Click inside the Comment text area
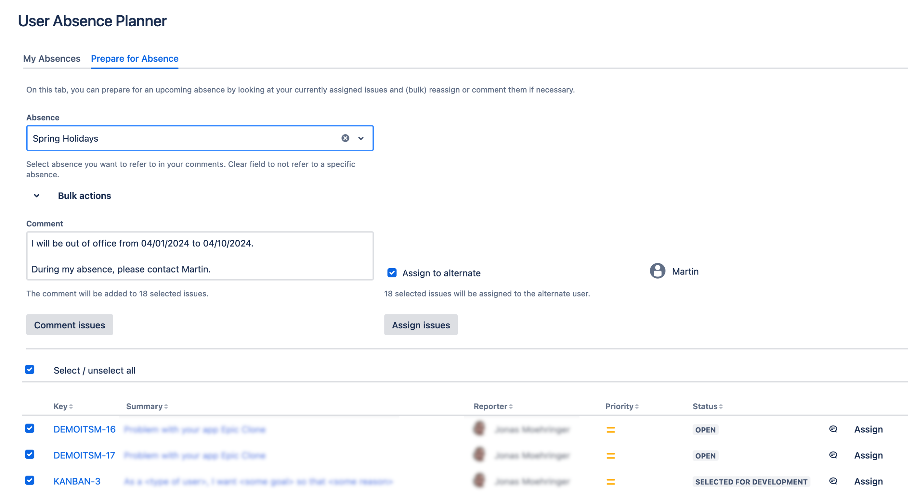The image size is (913, 494). coord(200,256)
